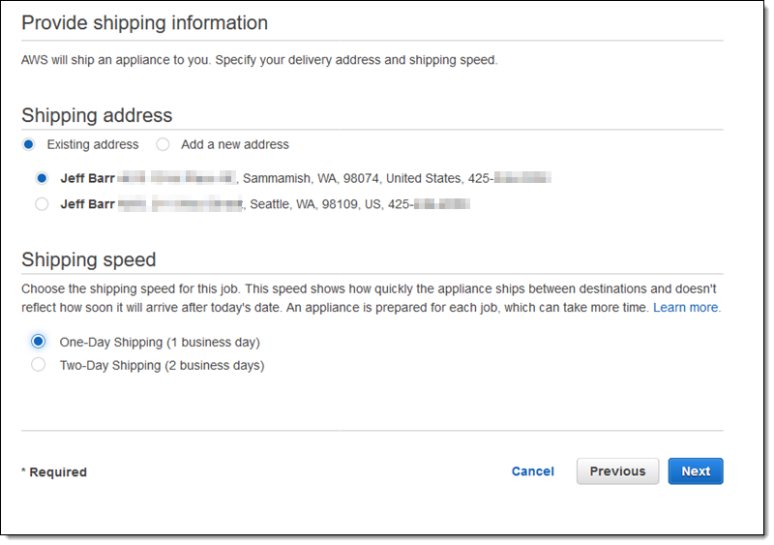This screenshot has height=545, width=774.
Task: Click the 'Add a new address' label text
Action: (235, 144)
